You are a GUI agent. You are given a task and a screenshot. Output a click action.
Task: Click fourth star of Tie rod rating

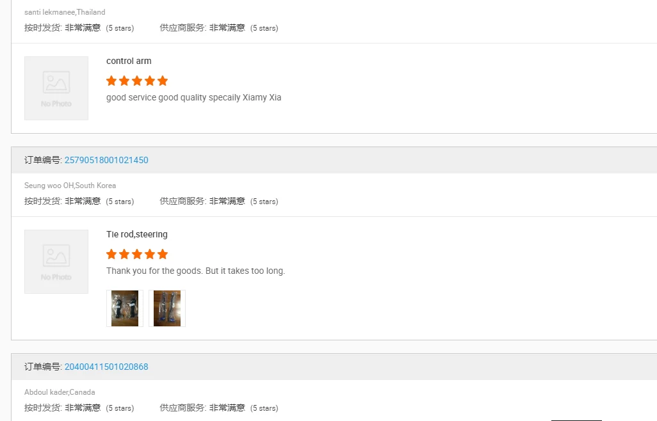[x=150, y=254]
